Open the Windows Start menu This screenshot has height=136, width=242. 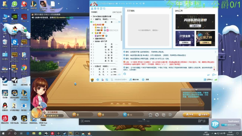tap(3, 133)
